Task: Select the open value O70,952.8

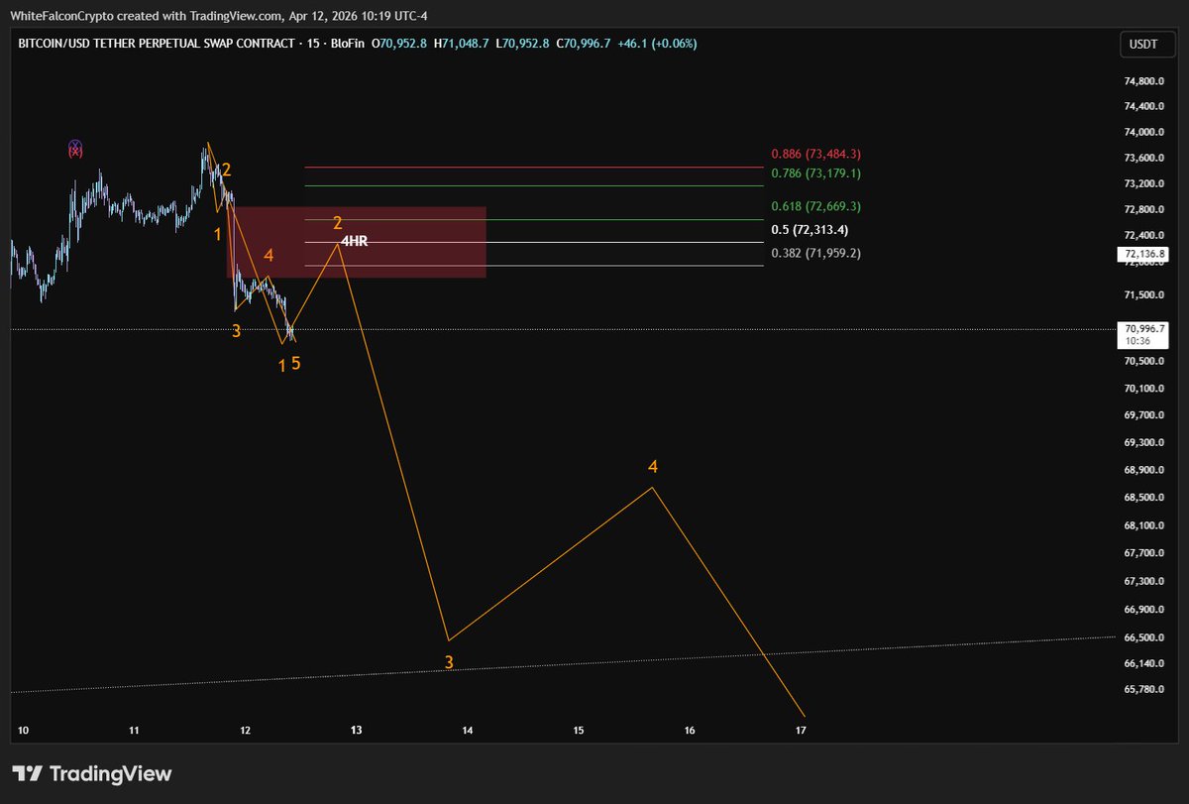Action: pyautogui.click(x=399, y=44)
